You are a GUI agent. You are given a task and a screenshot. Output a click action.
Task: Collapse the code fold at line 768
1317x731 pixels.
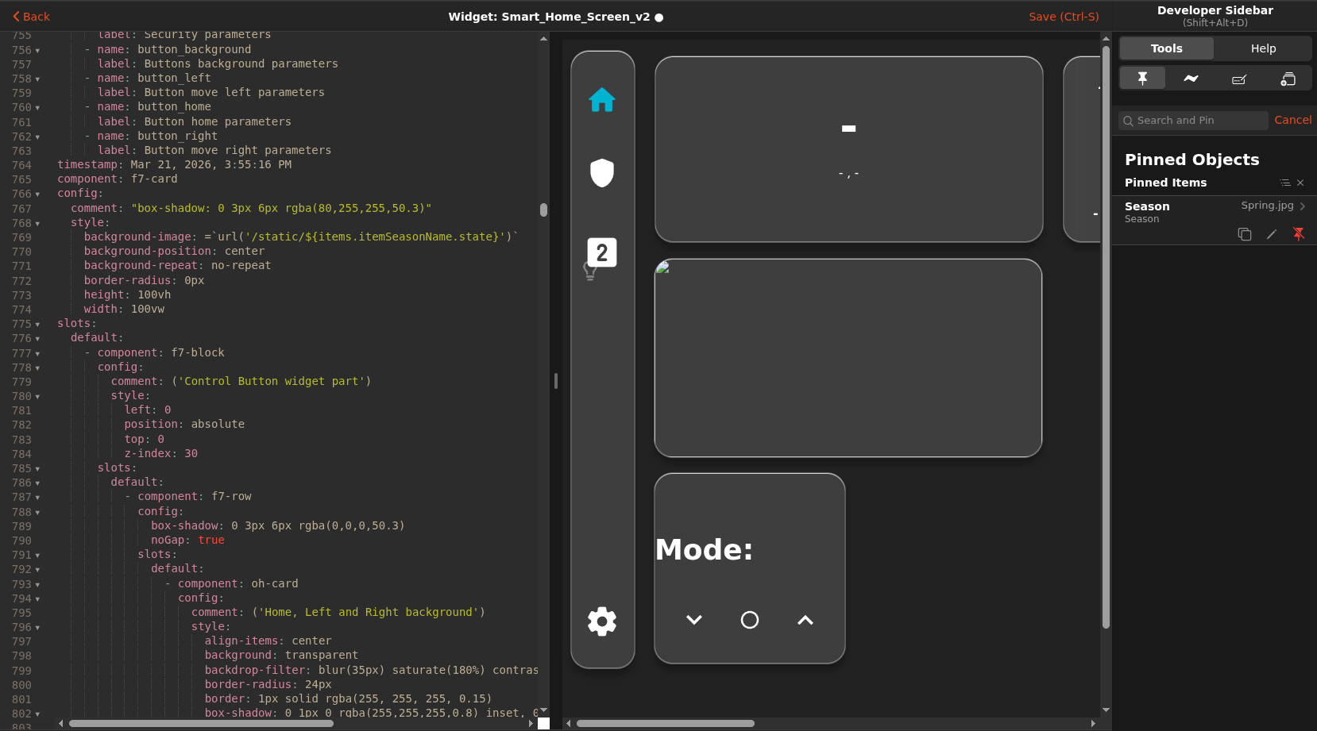click(37, 224)
